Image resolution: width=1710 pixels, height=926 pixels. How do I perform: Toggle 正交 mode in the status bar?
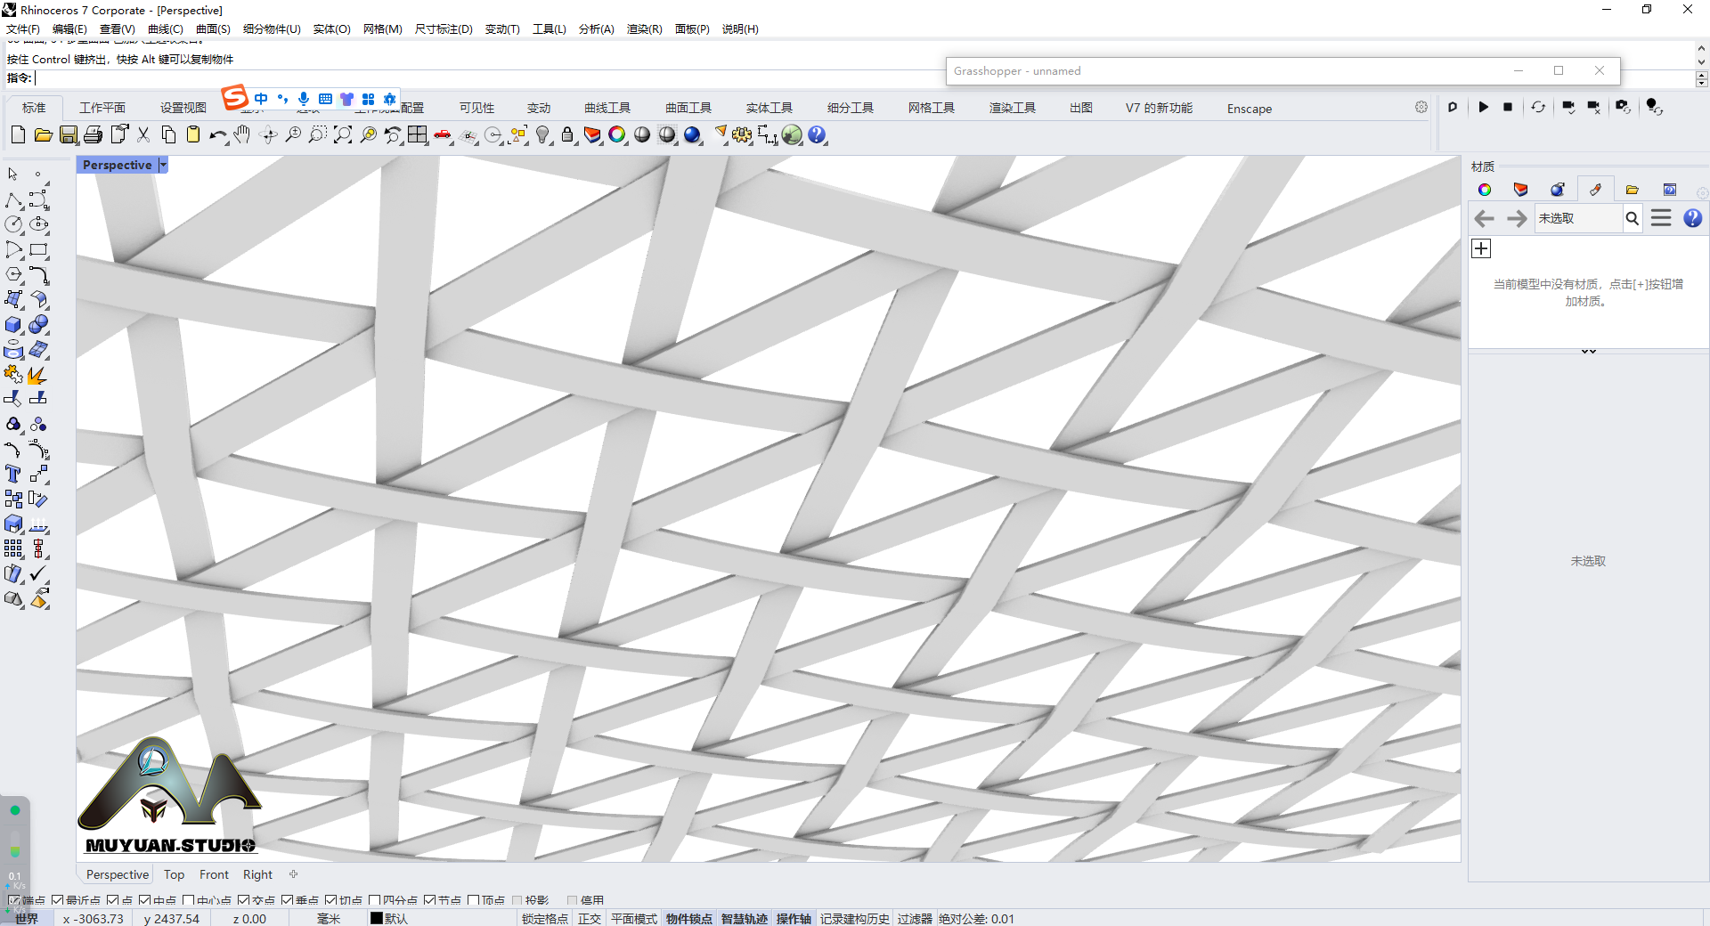click(590, 919)
